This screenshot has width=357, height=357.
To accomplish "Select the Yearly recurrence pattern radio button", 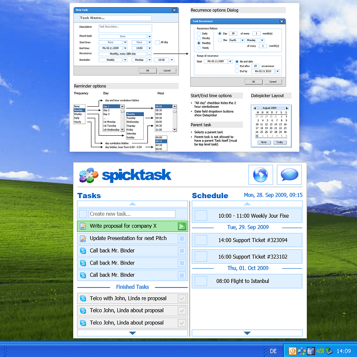I will pyautogui.click(x=199, y=48).
